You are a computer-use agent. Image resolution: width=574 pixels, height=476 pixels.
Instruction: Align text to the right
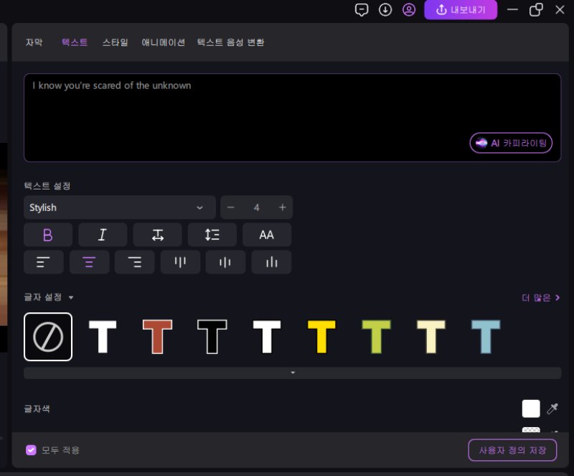(134, 262)
